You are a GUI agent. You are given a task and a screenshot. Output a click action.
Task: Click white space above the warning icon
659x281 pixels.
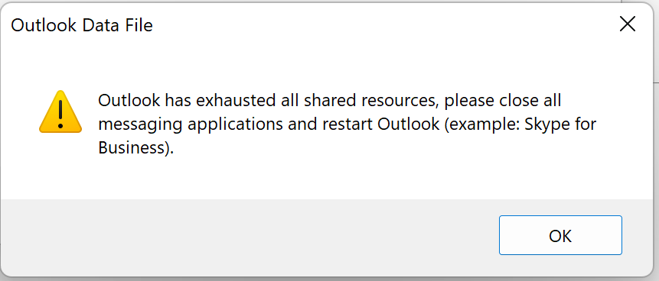[60, 67]
